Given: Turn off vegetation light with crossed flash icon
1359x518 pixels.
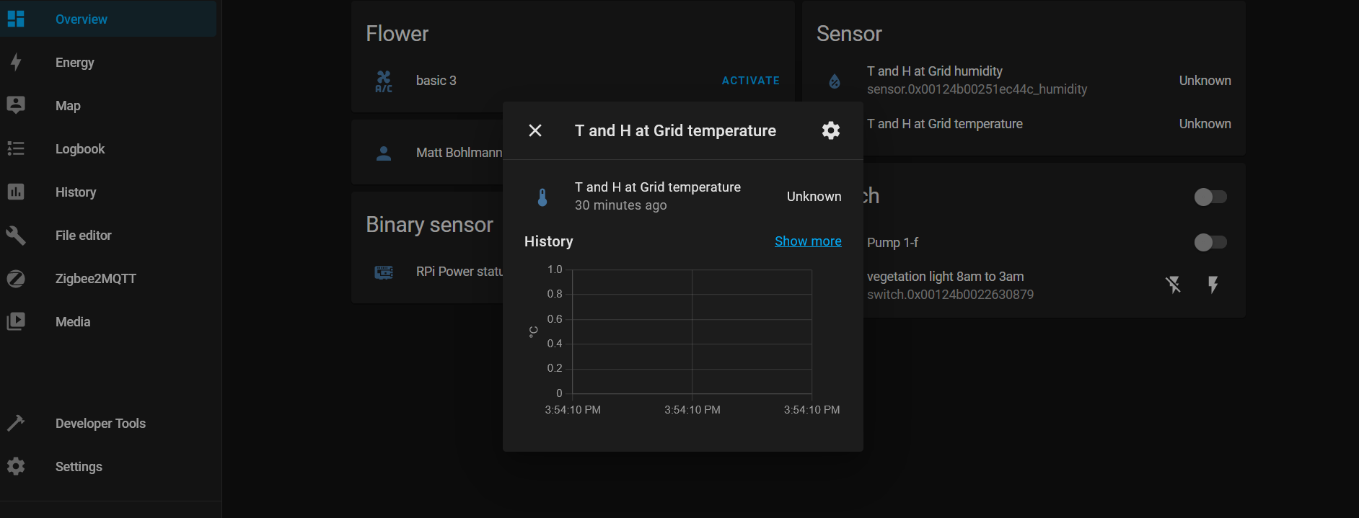Looking at the screenshot, I should (1174, 285).
